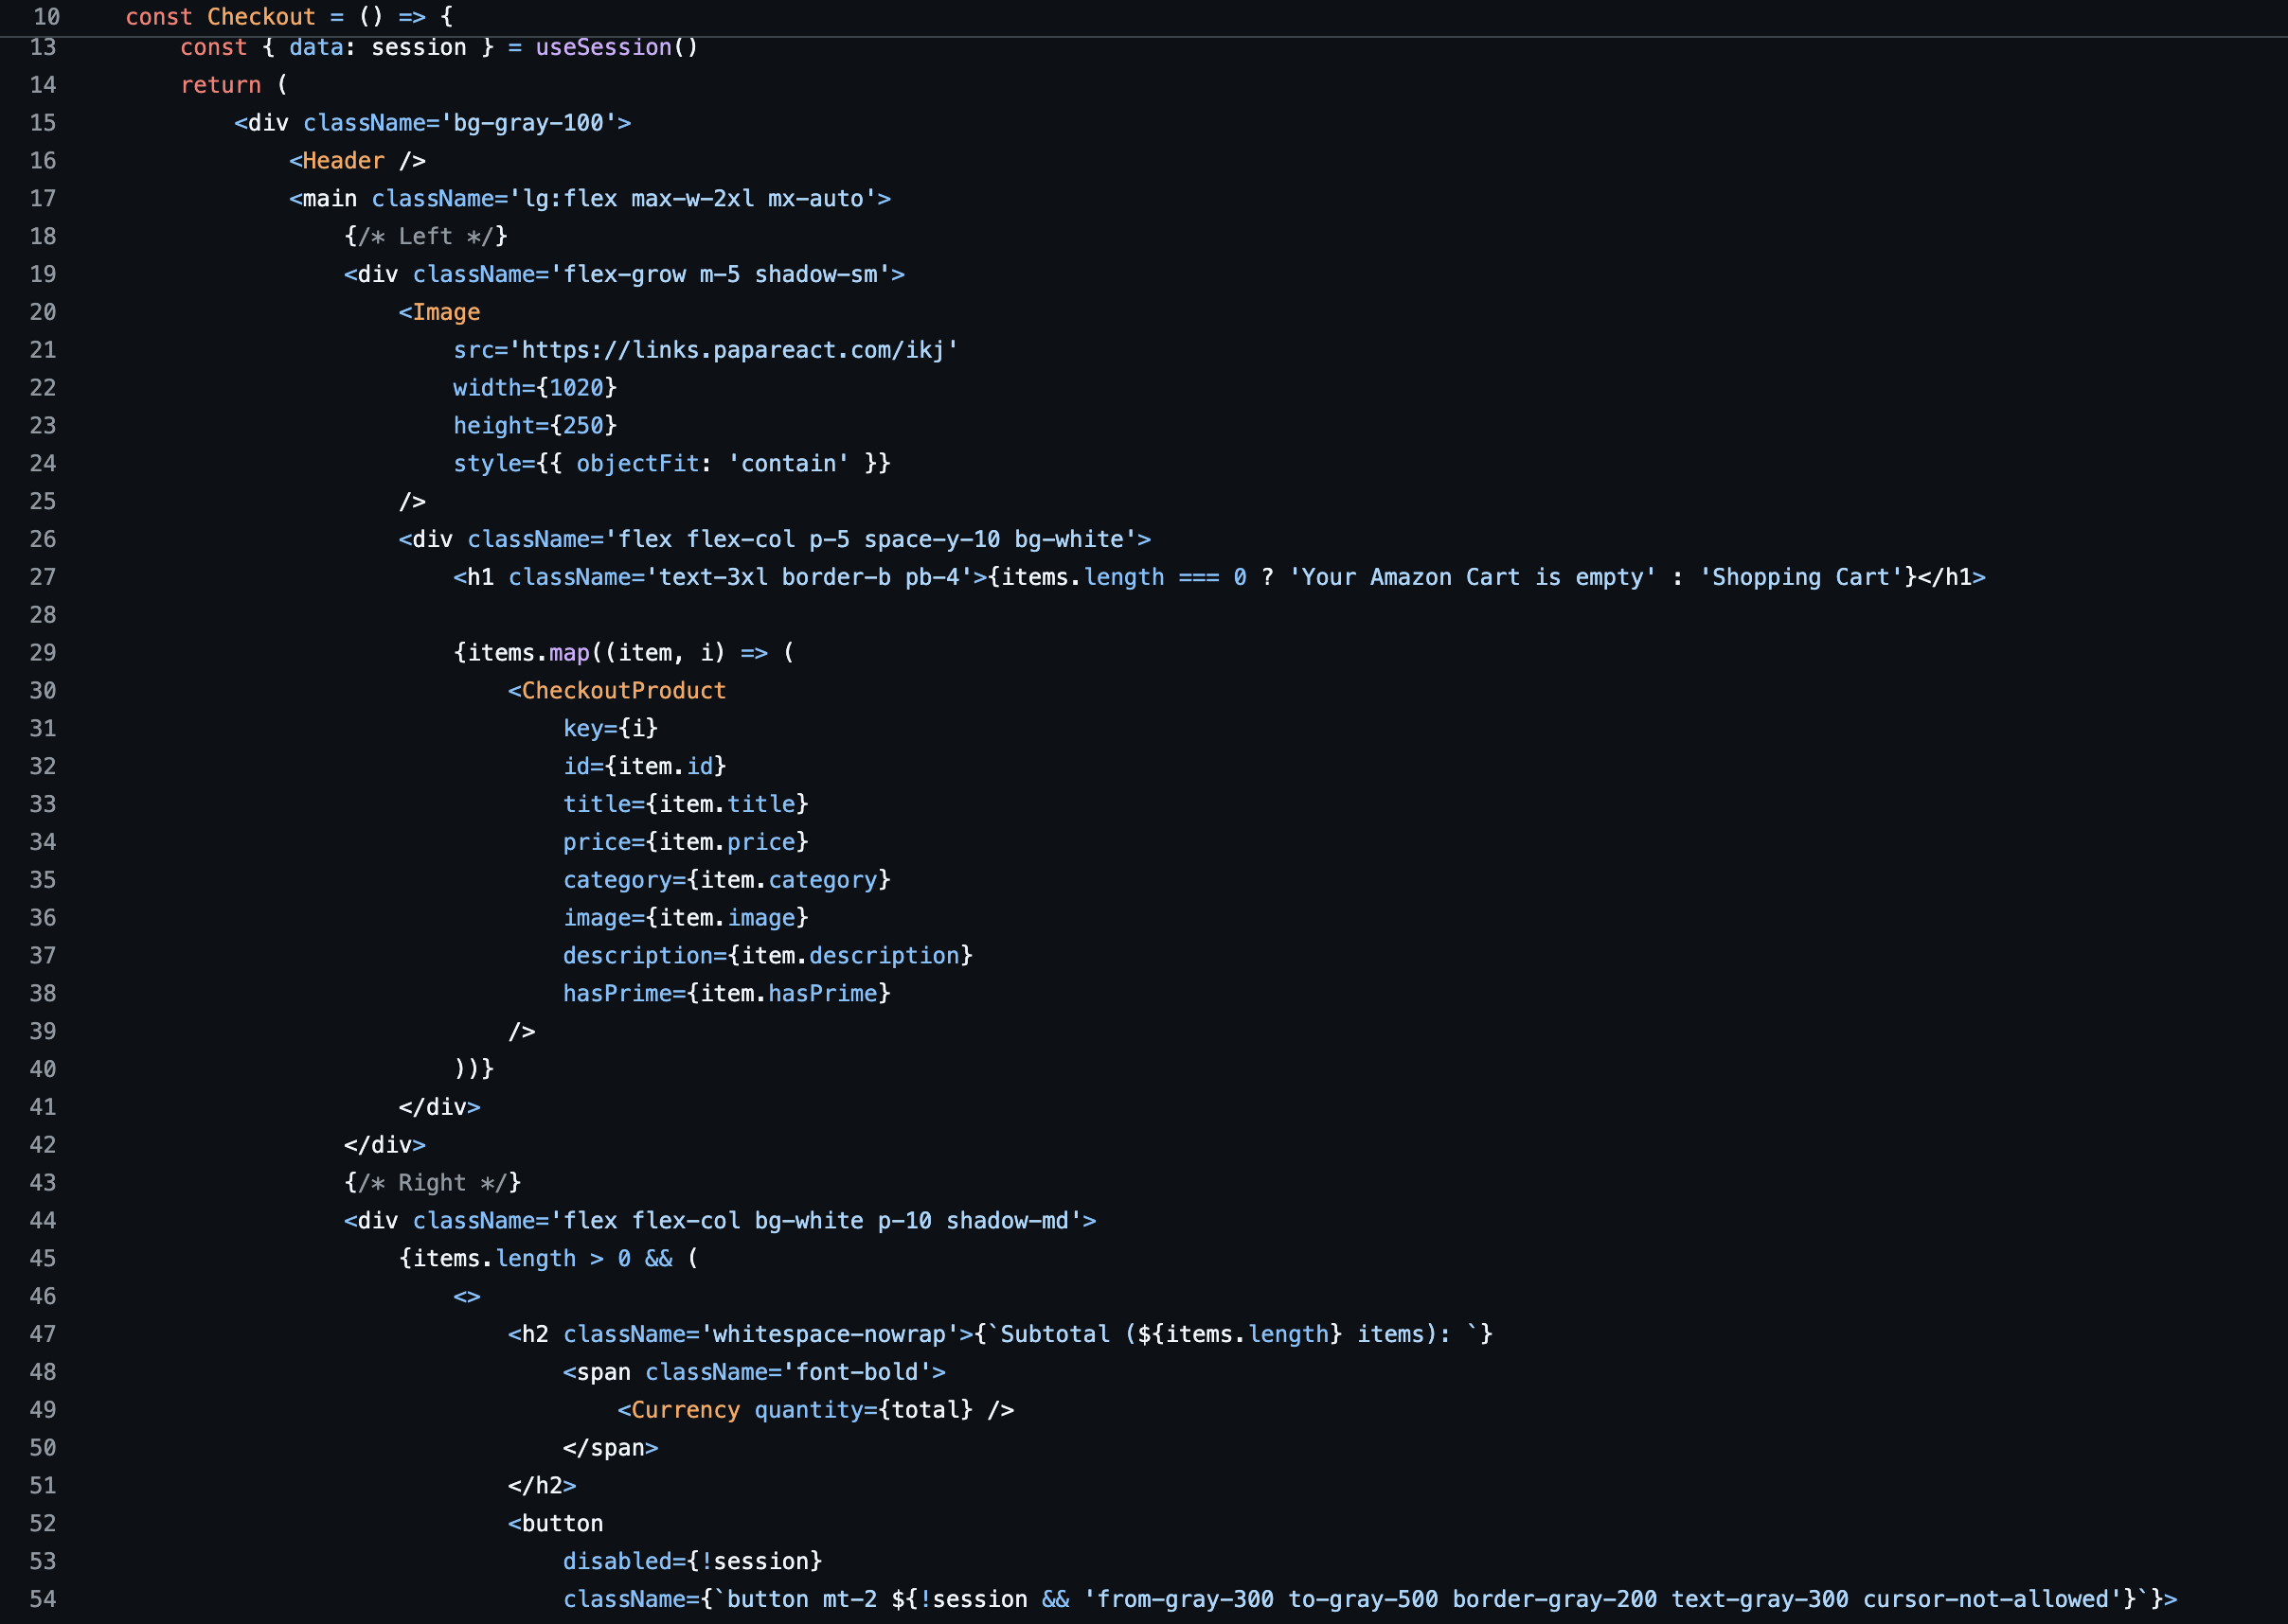This screenshot has height=1624, width=2288.
Task: Click the links.papareact.com image URL string
Action: pyautogui.click(x=733, y=351)
